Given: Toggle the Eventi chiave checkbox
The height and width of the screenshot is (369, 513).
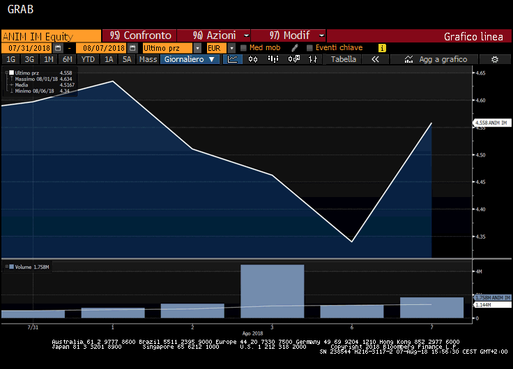Looking at the screenshot, I should coord(309,48).
